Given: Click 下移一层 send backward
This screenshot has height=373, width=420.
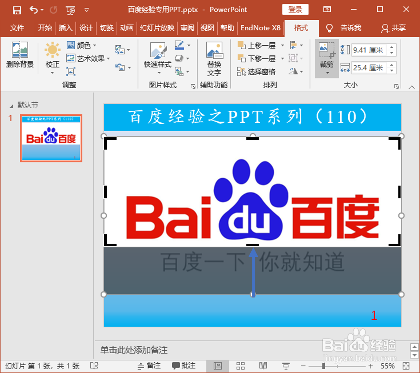Looking at the screenshot, I should tap(256, 58).
